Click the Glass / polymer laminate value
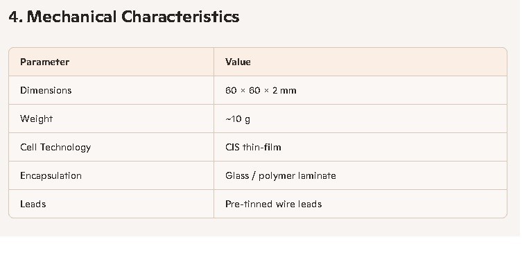Viewport: 522px width, 253px height. 280,176
